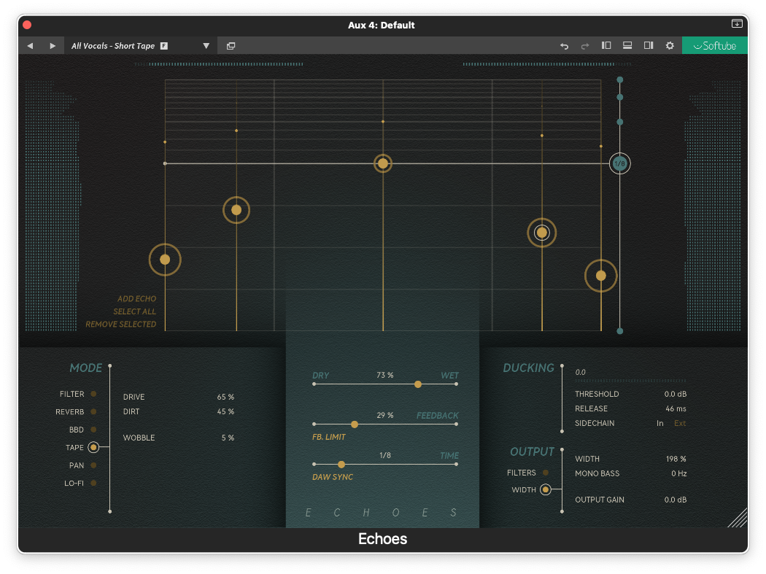Click the Dry/Wet slider handle
Viewport: 766px width, 574px height.
point(418,384)
